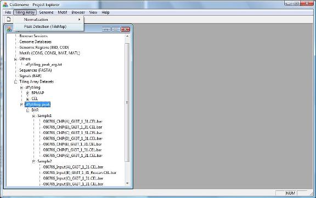
Task: Collapse the Sample2 tree node
Action: coord(33,161)
